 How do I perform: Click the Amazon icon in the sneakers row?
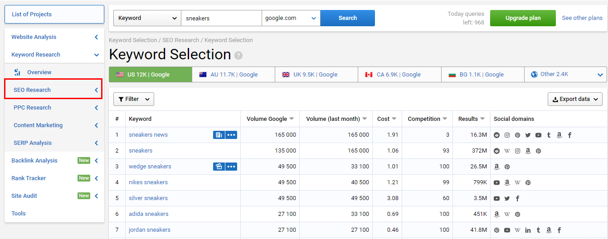tap(528, 151)
